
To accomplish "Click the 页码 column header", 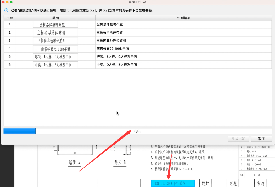I will (x=9, y=18).
